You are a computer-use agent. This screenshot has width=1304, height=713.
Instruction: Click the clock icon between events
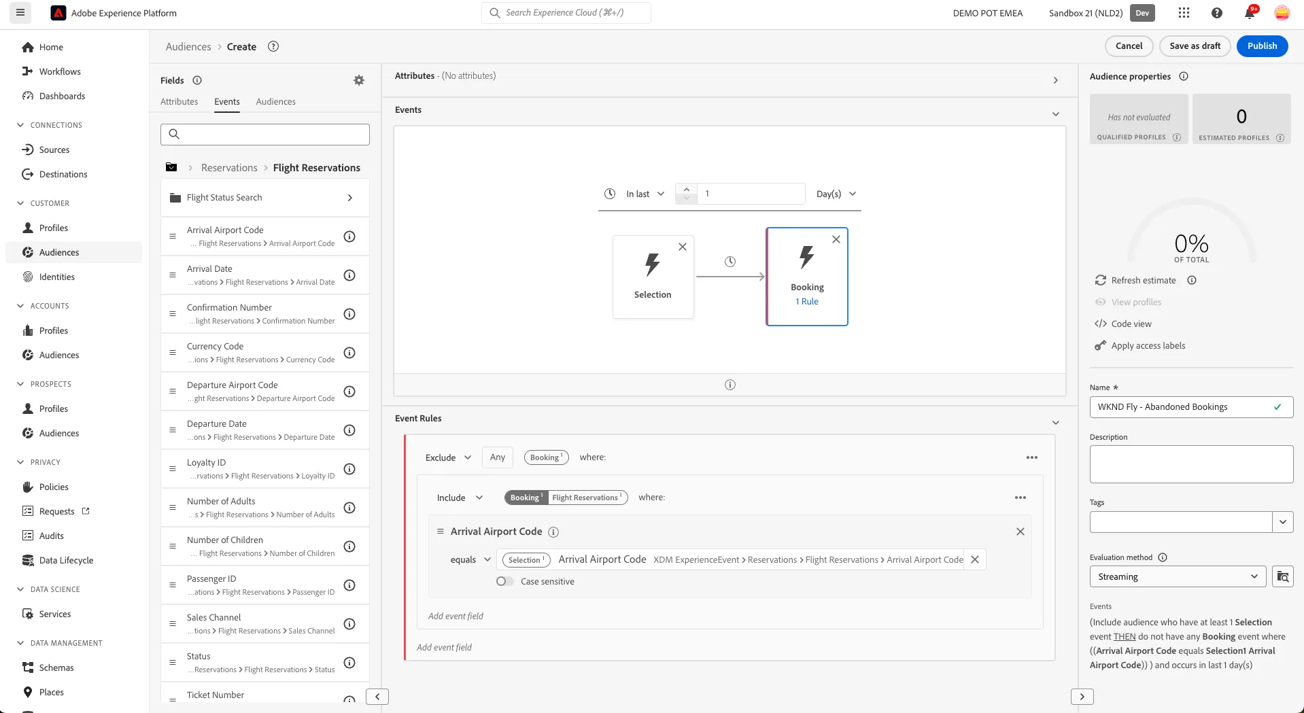[730, 262]
